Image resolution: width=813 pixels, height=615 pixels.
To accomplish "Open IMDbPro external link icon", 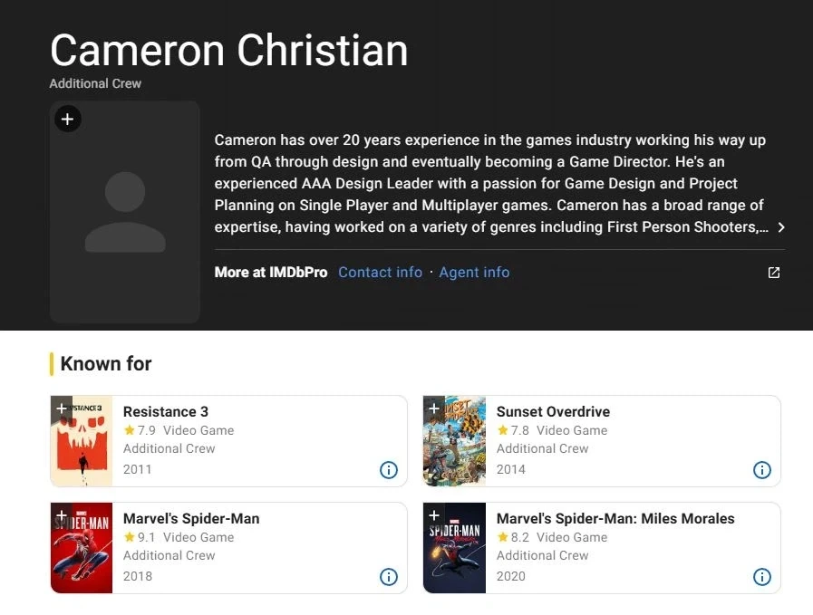I will (774, 273).
